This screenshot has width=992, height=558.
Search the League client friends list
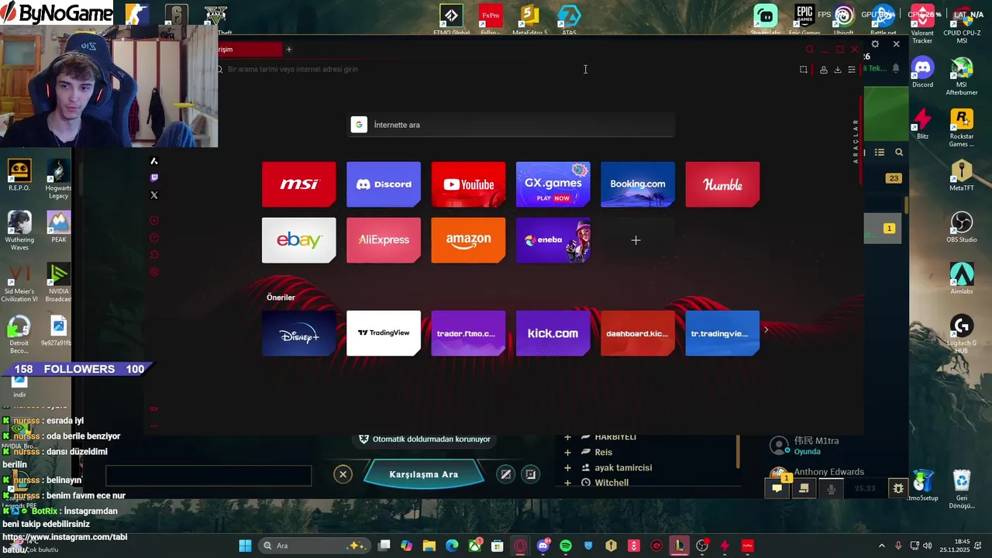[x=899, y=153]
